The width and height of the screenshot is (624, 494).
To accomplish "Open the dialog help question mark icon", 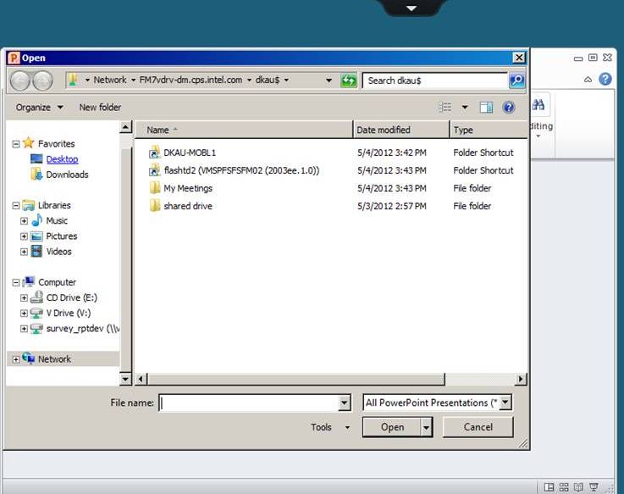I will click(508, 108).
